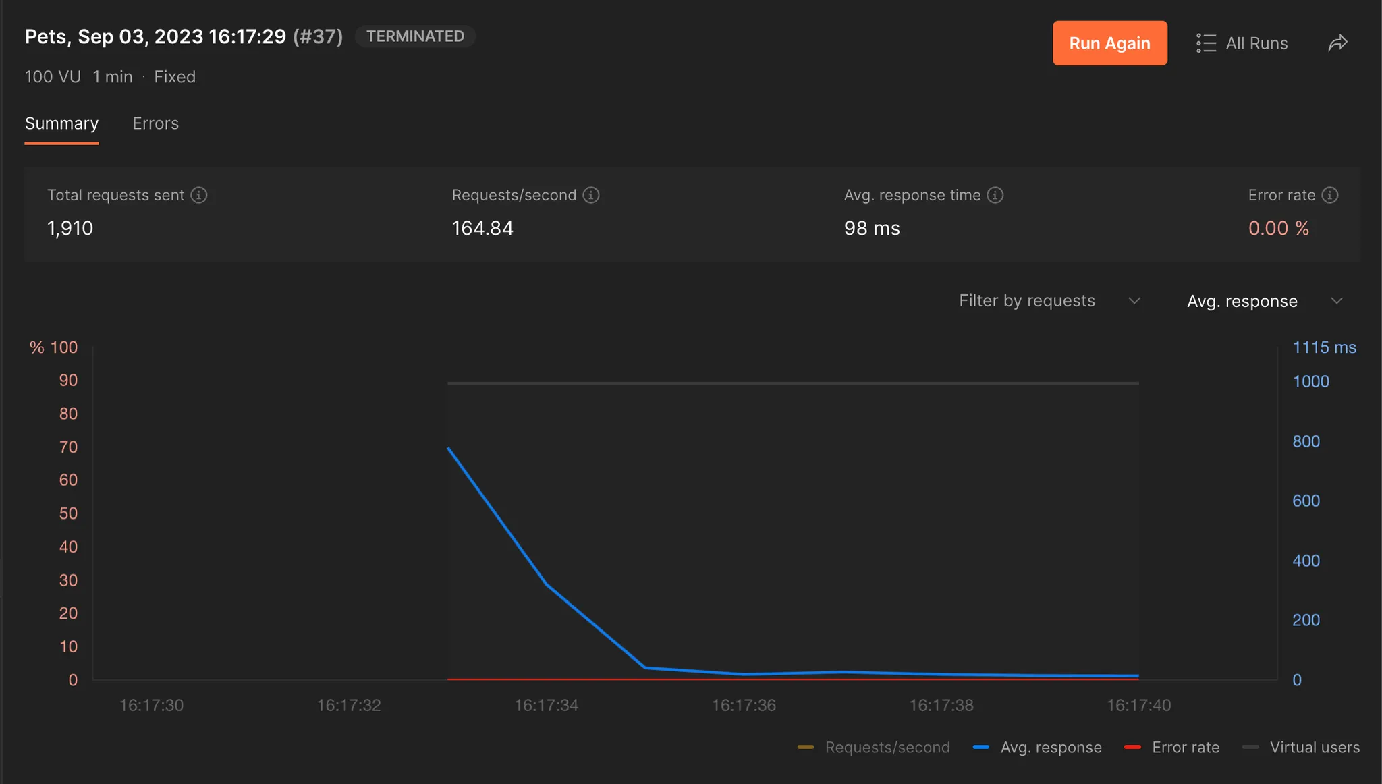1382x784 pixels.
Task: Click info icon beside Requests/second
Action: coord(591,195)
